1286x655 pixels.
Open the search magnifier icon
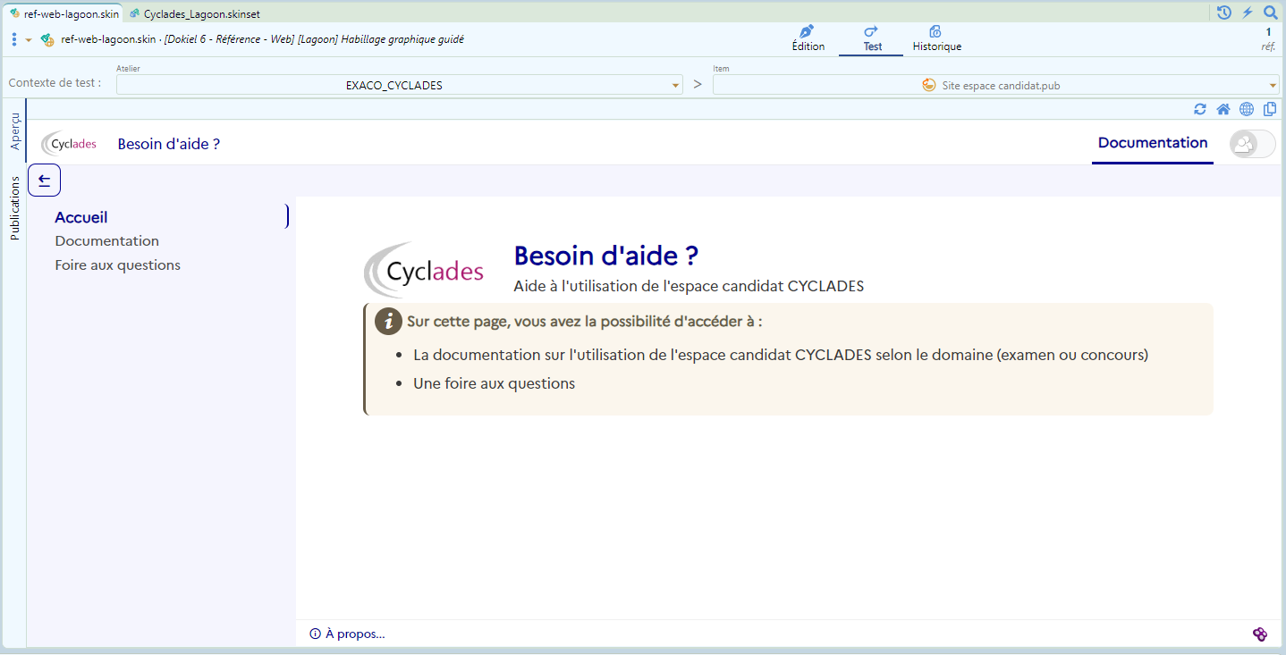point(1270,13)
